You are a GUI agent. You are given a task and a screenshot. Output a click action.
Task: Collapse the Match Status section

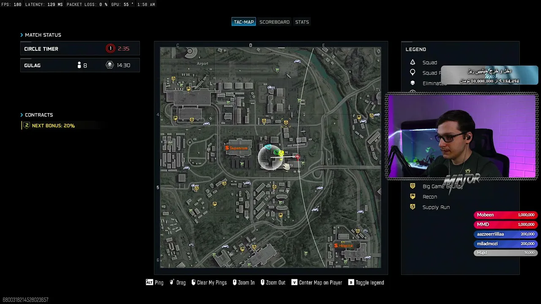41,35
